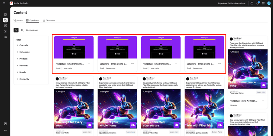Open more options for first Email experience
Viewport: 273px width, 136px height.
(89, 64)
